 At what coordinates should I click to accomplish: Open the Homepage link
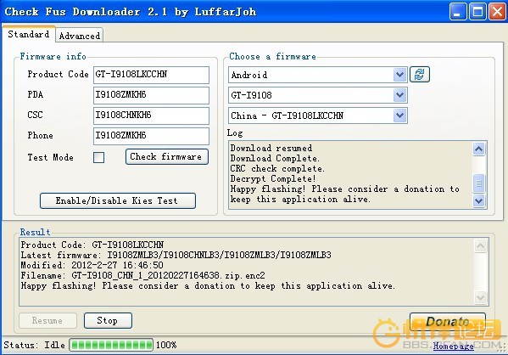coord(453,347)
